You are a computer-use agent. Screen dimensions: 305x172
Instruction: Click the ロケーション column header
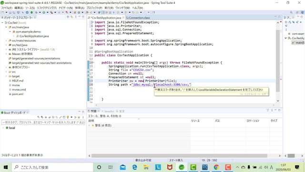[x=253, y=121]
